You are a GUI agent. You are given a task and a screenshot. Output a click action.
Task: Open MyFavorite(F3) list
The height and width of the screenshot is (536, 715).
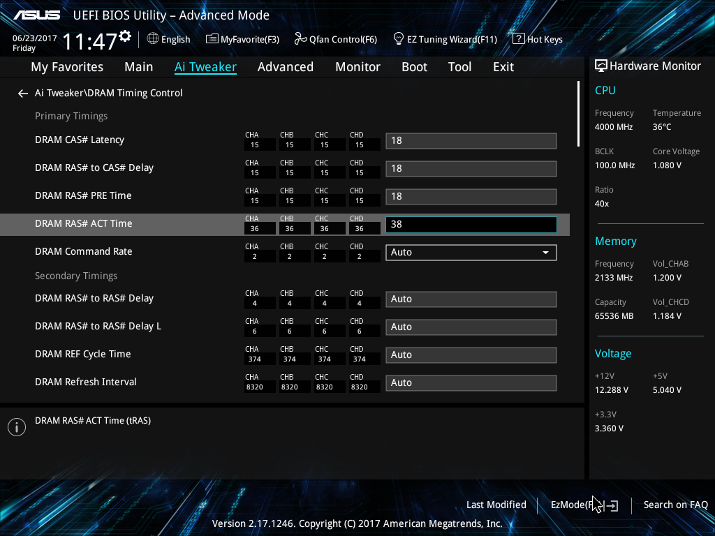point(242,39)
